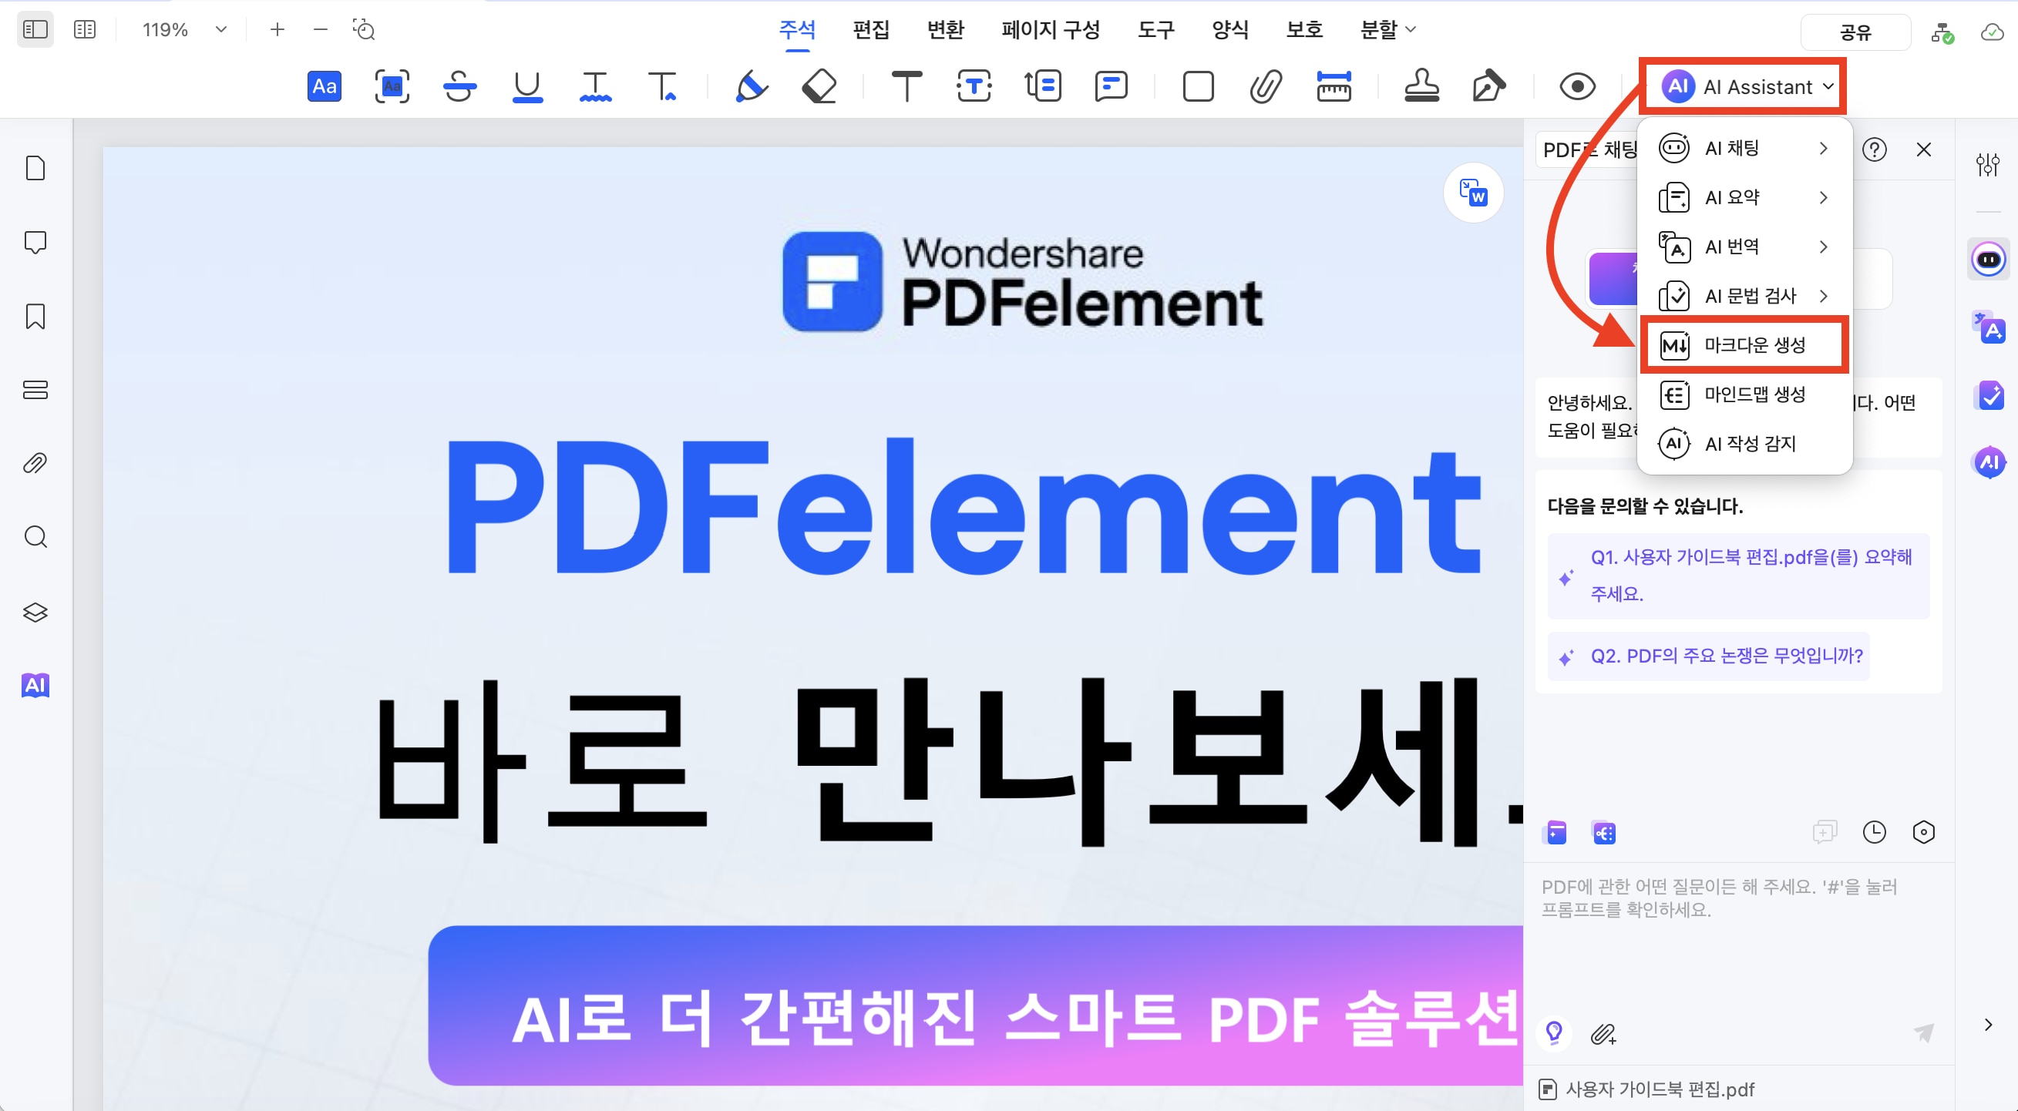This screenshot has width=2018, height=1111.
Task: Select the eraser tool
Action: coord(819,86)
